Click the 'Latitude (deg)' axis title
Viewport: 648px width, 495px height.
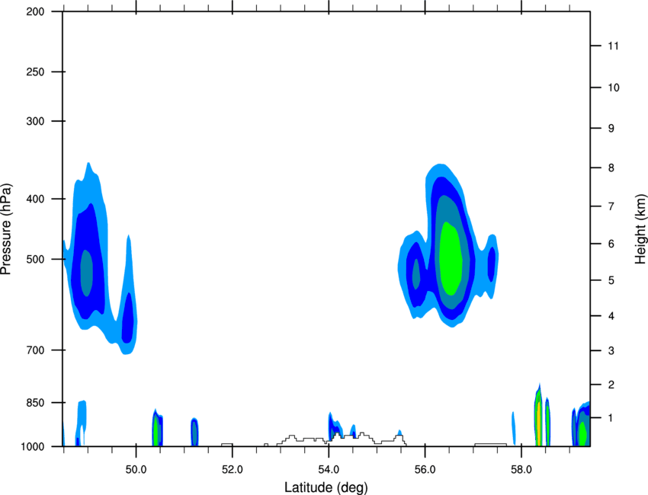(x=326, y=487)
